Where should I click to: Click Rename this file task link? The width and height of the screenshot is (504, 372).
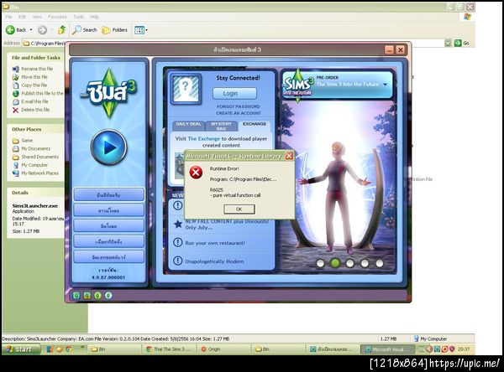click(x=37, y=69)
